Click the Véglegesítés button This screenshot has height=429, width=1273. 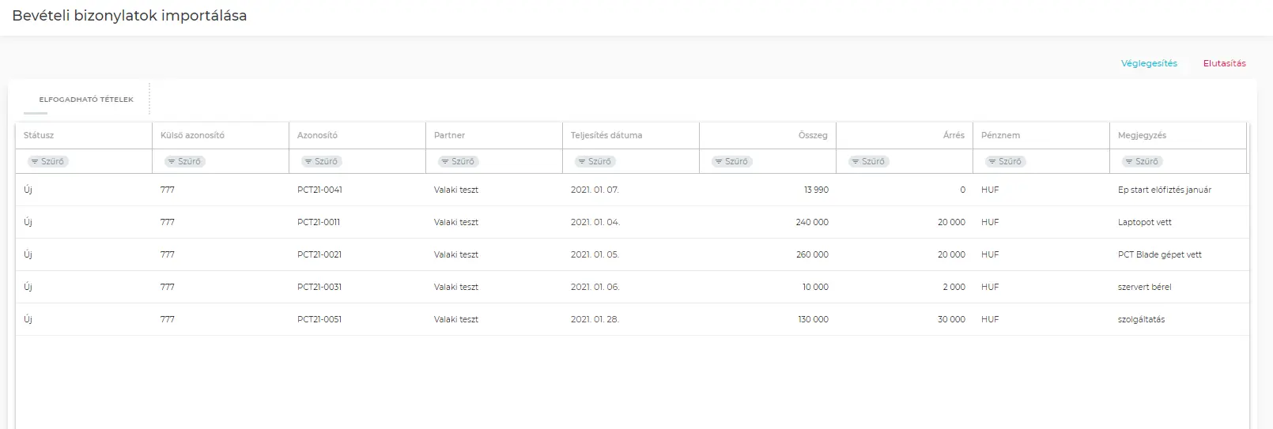coord(1148,63)
